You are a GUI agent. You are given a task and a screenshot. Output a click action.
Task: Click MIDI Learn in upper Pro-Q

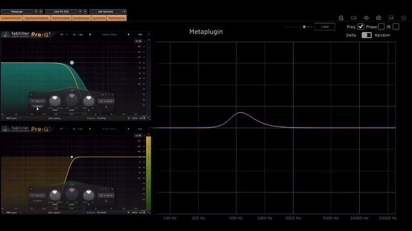point(12,118)
